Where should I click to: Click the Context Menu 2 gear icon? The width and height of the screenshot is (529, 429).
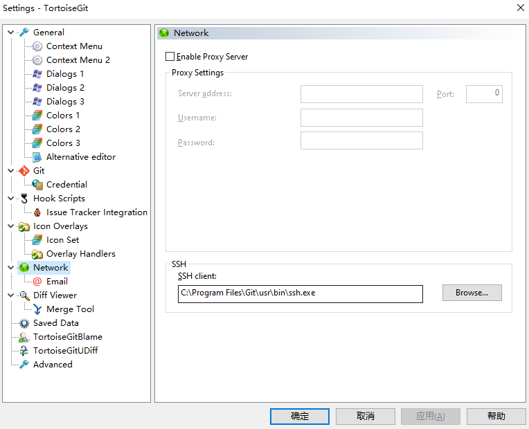click(x=37, y=60)
